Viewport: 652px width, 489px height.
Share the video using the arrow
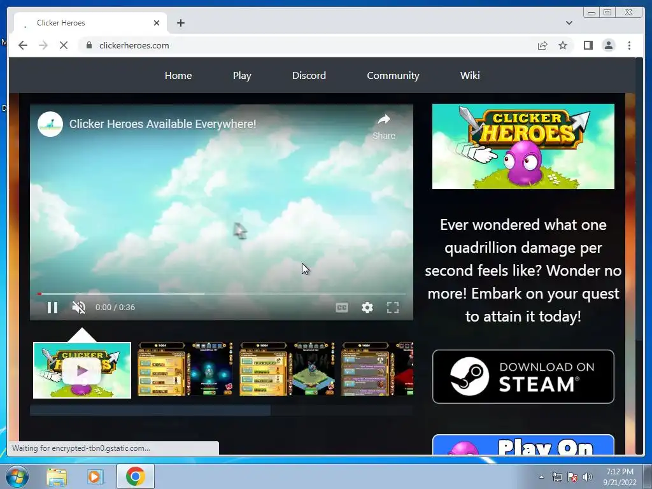384,127
